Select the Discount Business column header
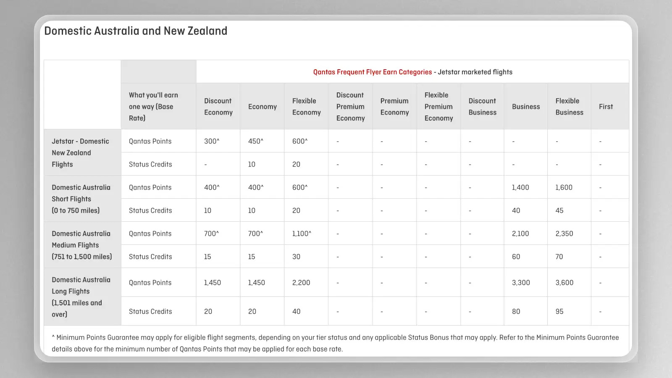 482,106
